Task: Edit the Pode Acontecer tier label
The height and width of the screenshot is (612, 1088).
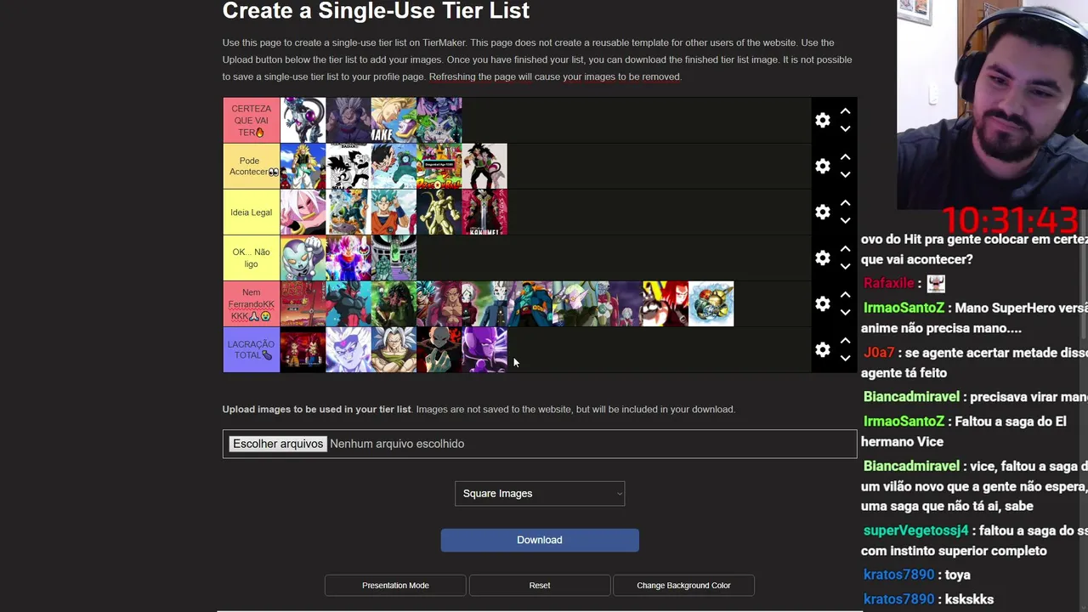Action: [x=252, y=166]
